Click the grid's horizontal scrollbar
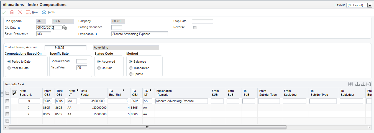 pos(147,127)
